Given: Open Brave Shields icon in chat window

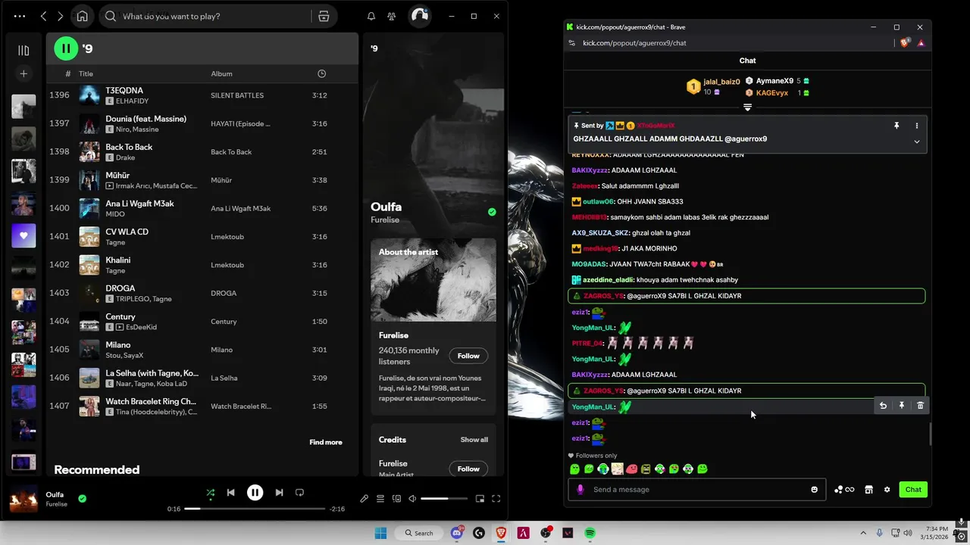Looking at the screenshot, I should pyautogui.click(x=905, y=43).
